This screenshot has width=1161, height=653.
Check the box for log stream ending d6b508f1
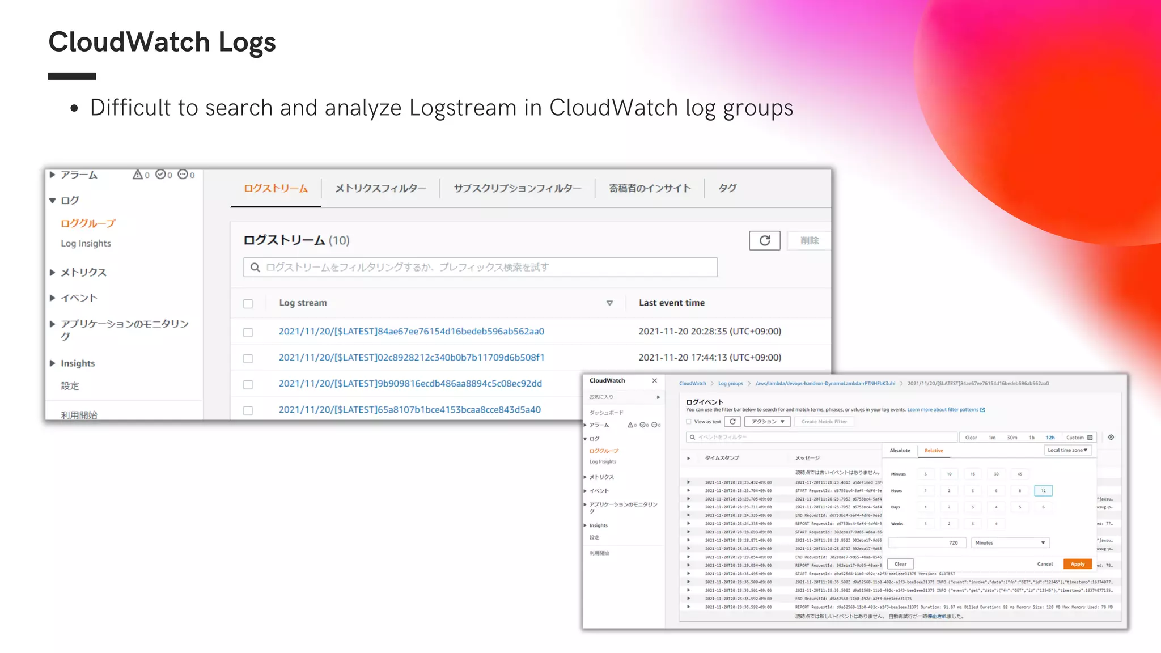point(248,358)
